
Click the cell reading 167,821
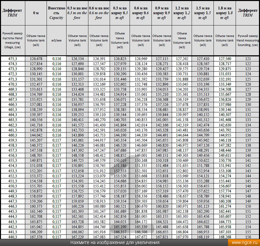(x=162, y=237)
